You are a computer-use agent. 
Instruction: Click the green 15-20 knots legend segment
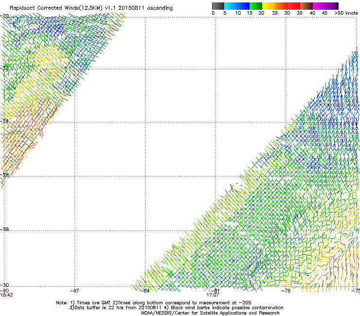[x=256, y=6]
